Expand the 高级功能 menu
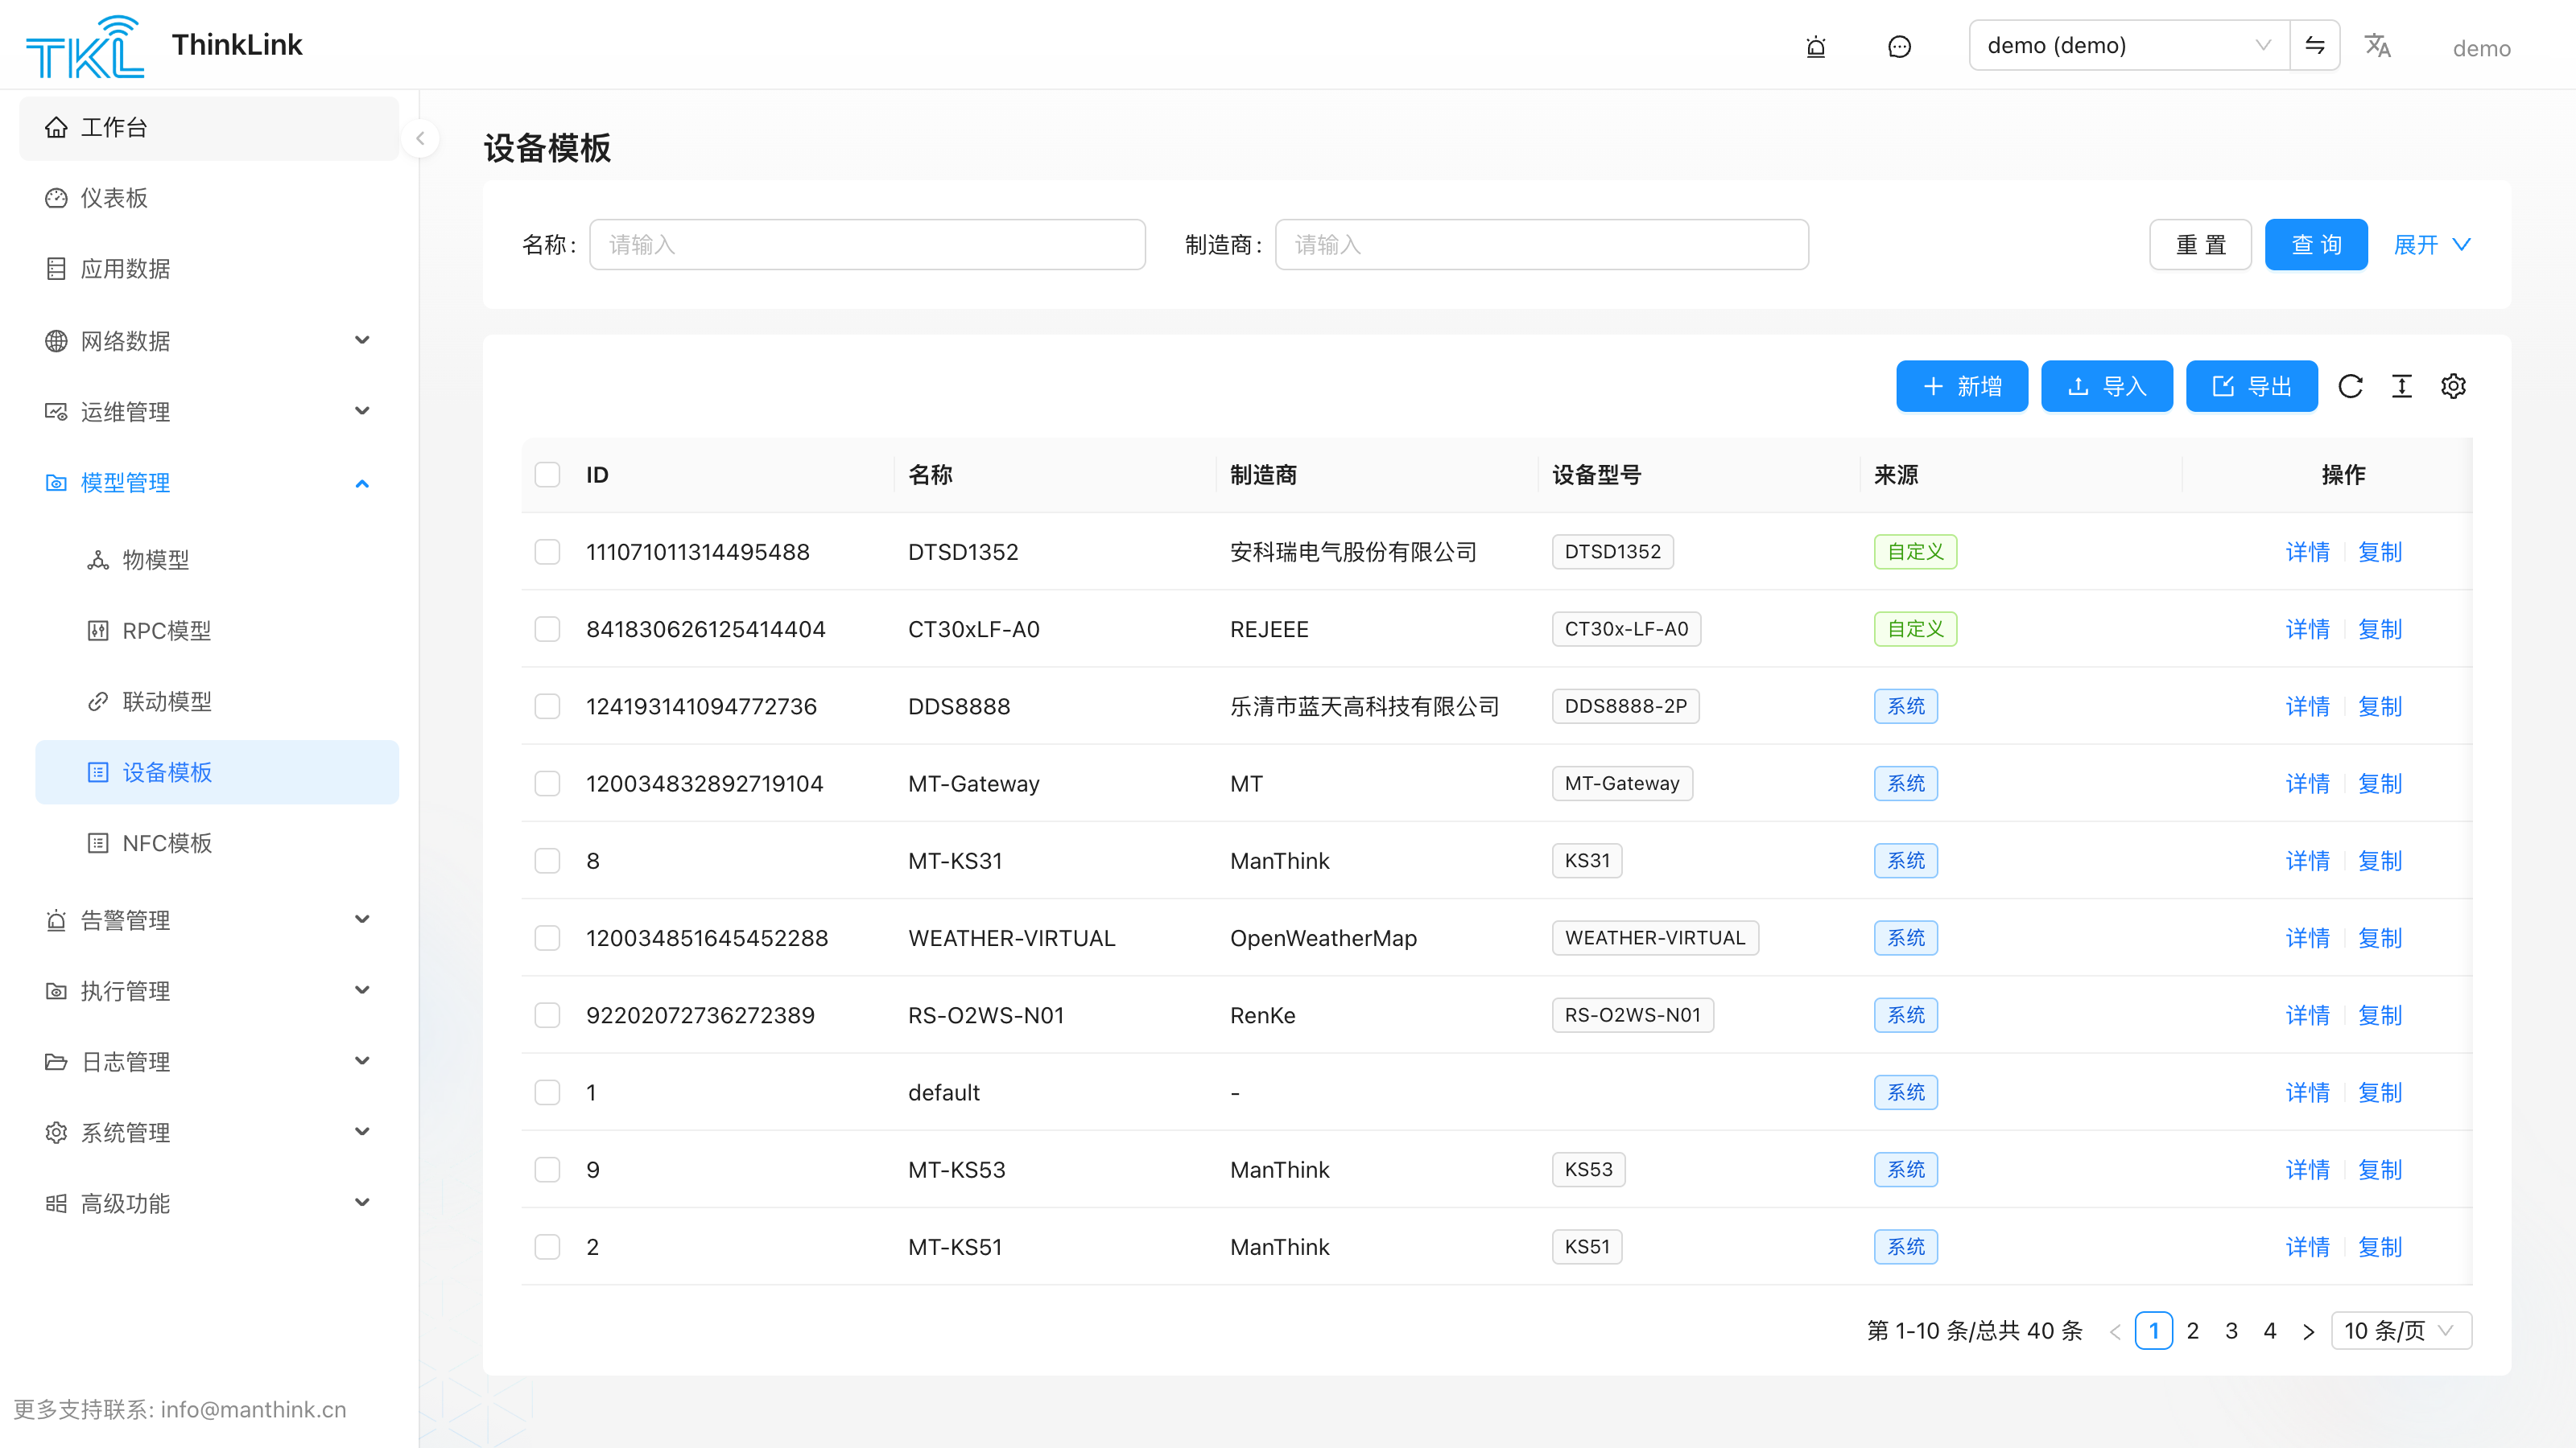2576x1448 pixels. 209,1204
